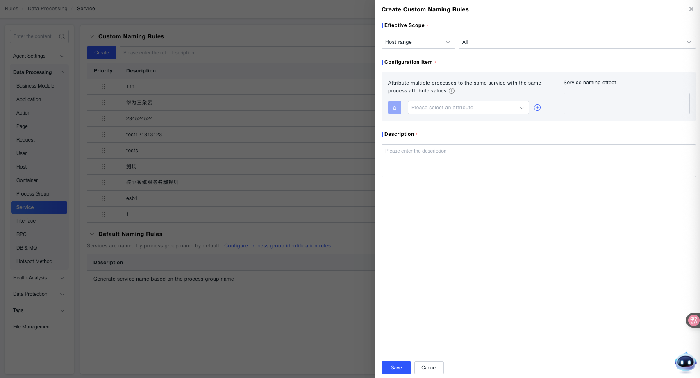Click the info icon beside process attribute values
Viewport: 700px width, 378px height.
pos(452,91)
